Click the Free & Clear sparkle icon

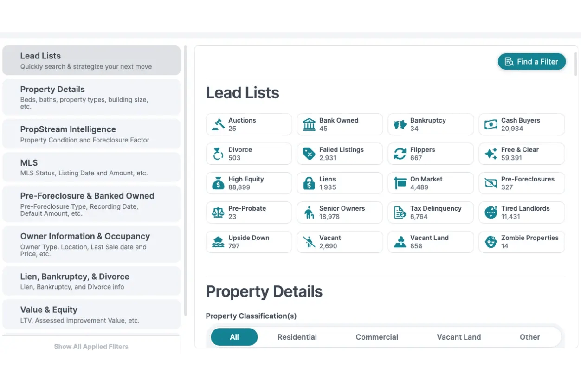[490, 153]
